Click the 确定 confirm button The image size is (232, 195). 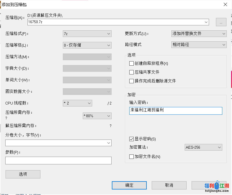pos(129,185)
